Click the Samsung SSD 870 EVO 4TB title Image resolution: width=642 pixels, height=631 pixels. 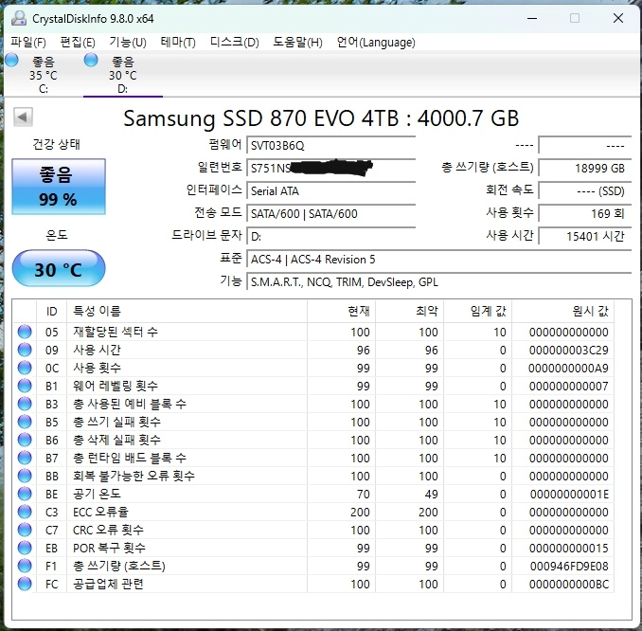(321, 118)
